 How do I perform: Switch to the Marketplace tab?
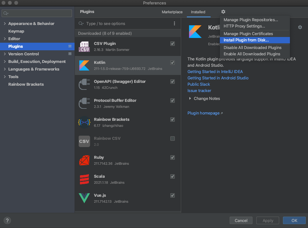point(172,12)
